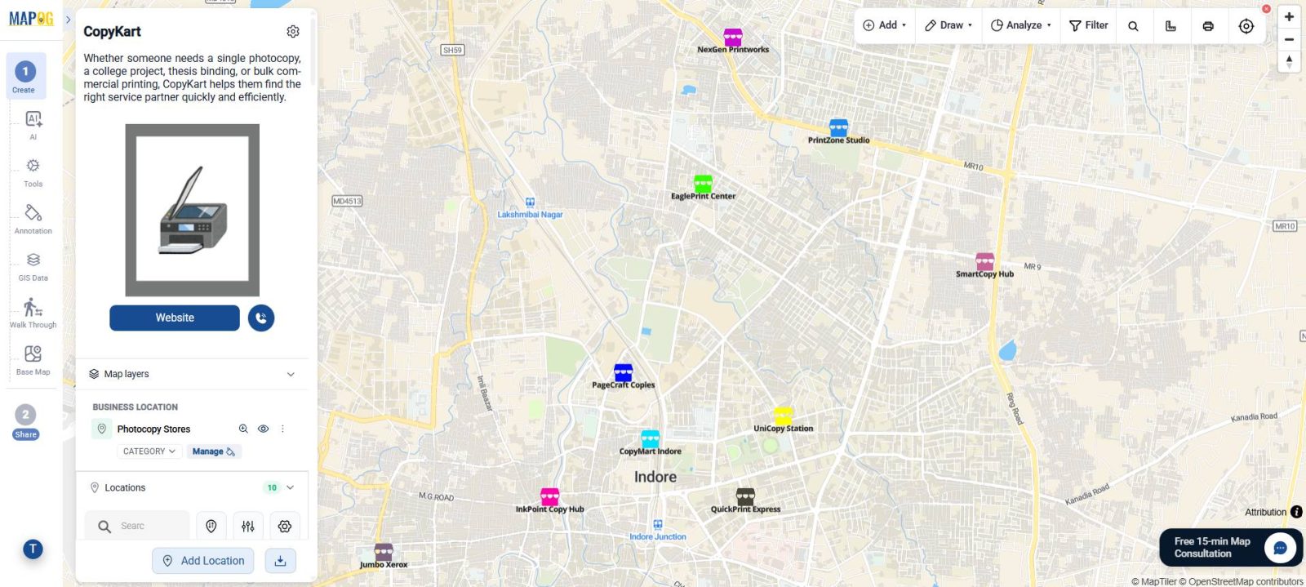
Task: Open the measure tool in toolbar
Action: (x=1171, y=26)
